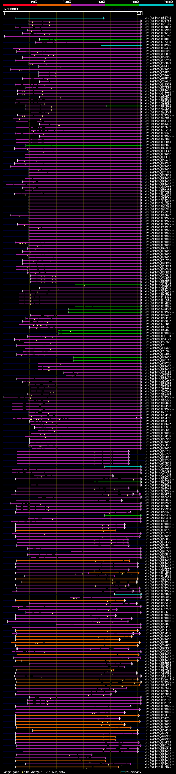176x774 pixels.
Task: Open hit UniRef100_Q8W158
Action: 158,530
